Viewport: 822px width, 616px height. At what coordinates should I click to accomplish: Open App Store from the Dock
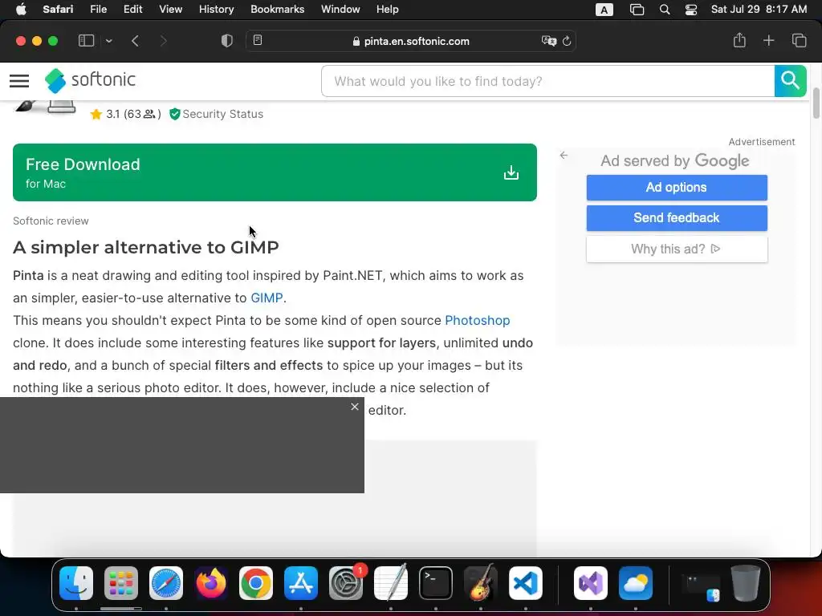coord(301,583)
